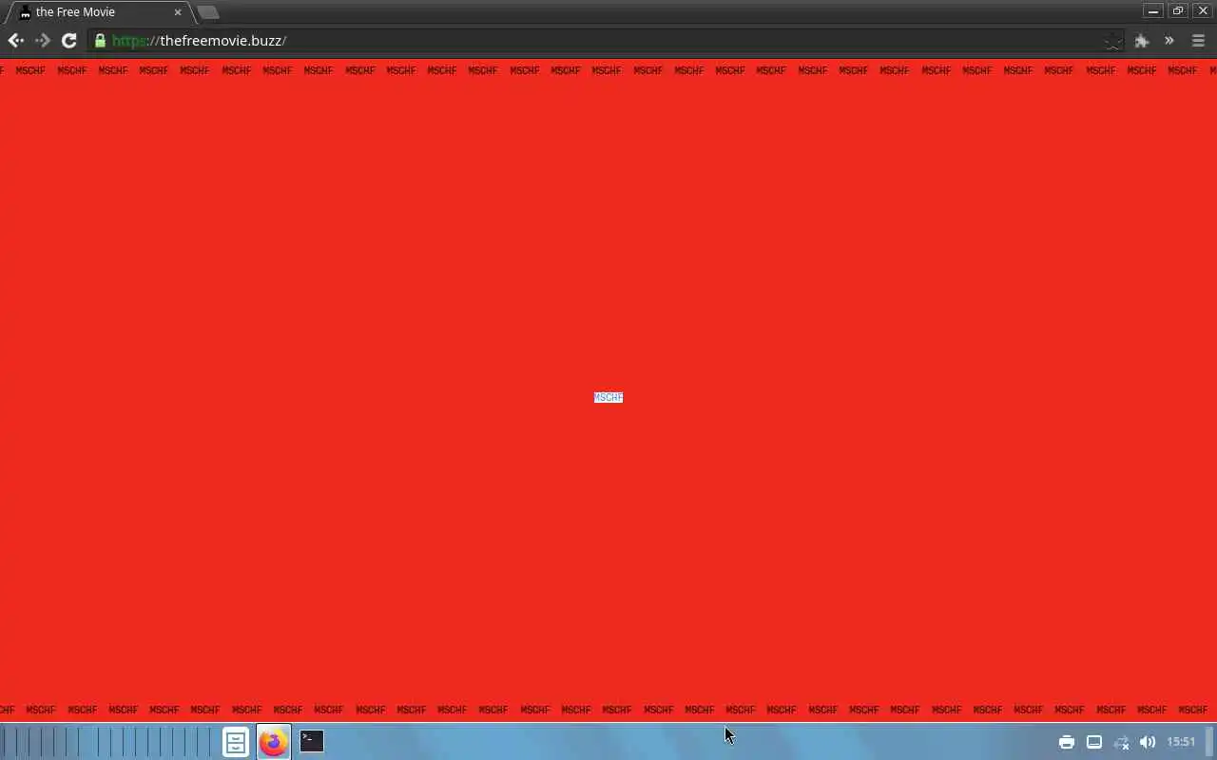Open the printer tray icon
Image resolution: width=1217 pixels, height=760 pixels.
tap(1067, 742)
